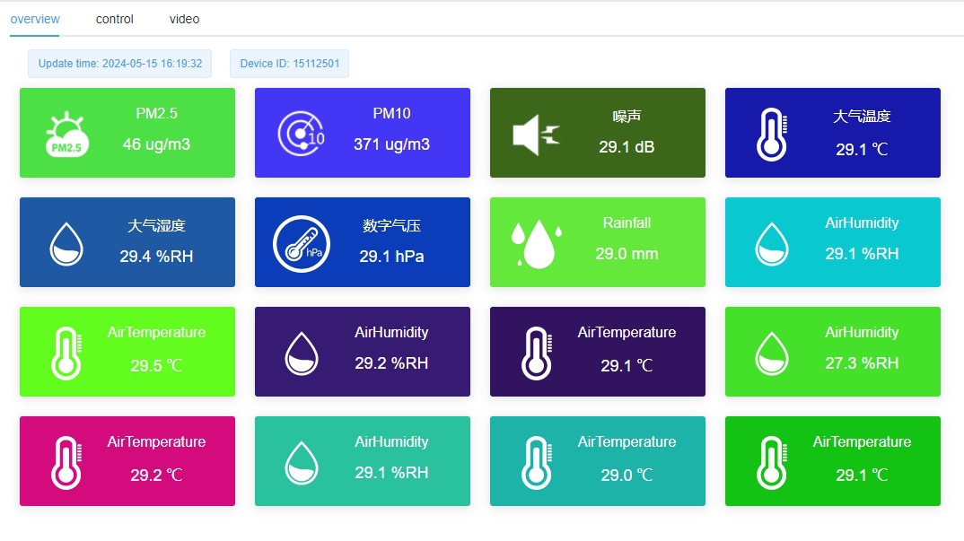Click the Rainfall 29.0 mm tile
The width and height of the screenshot is (964, 541).
point(597,241)
